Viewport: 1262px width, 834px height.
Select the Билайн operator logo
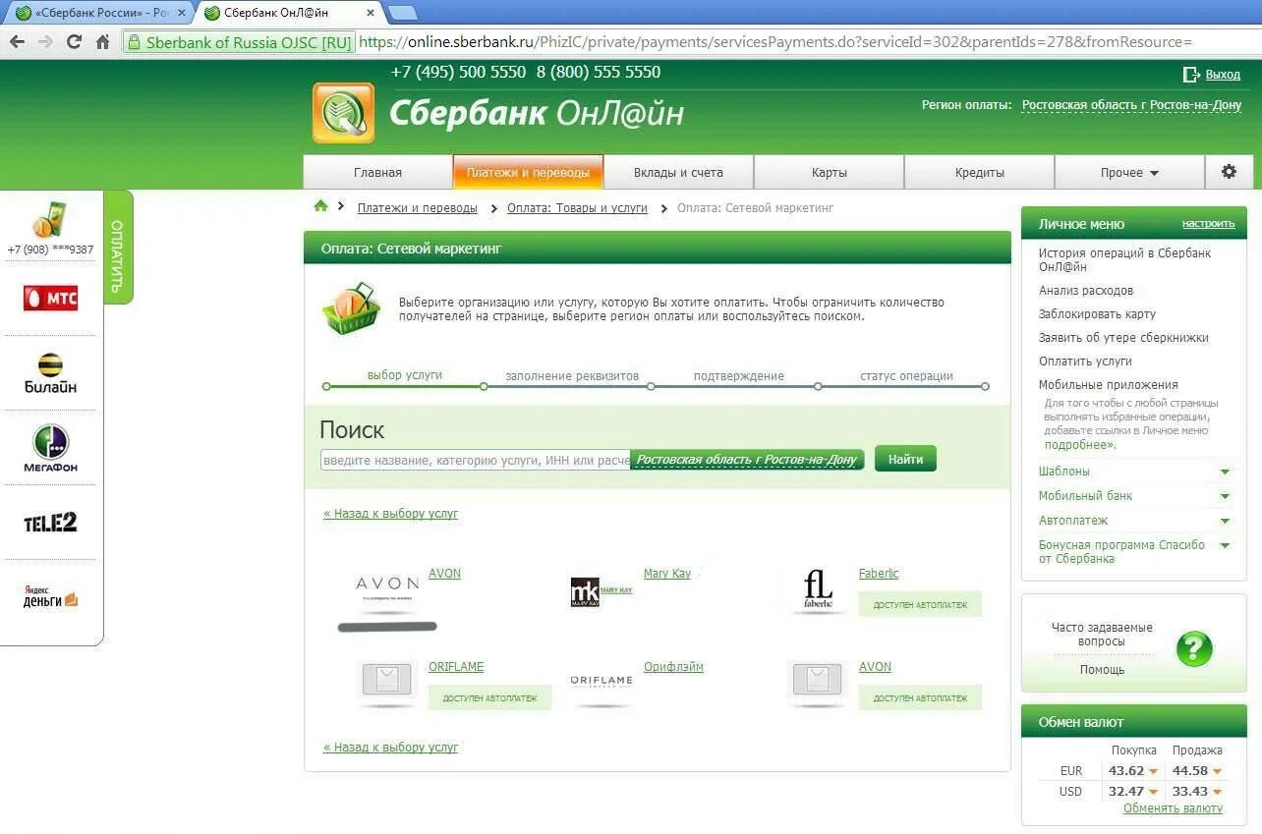(50, 373)
